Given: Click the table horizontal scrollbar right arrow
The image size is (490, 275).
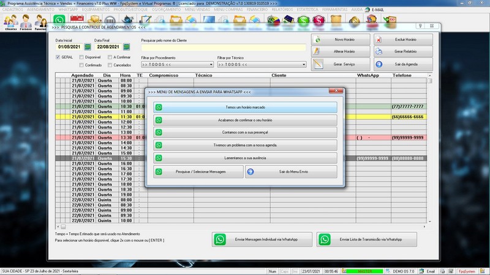Looking at the screenshot, I should tap(424, 227).
